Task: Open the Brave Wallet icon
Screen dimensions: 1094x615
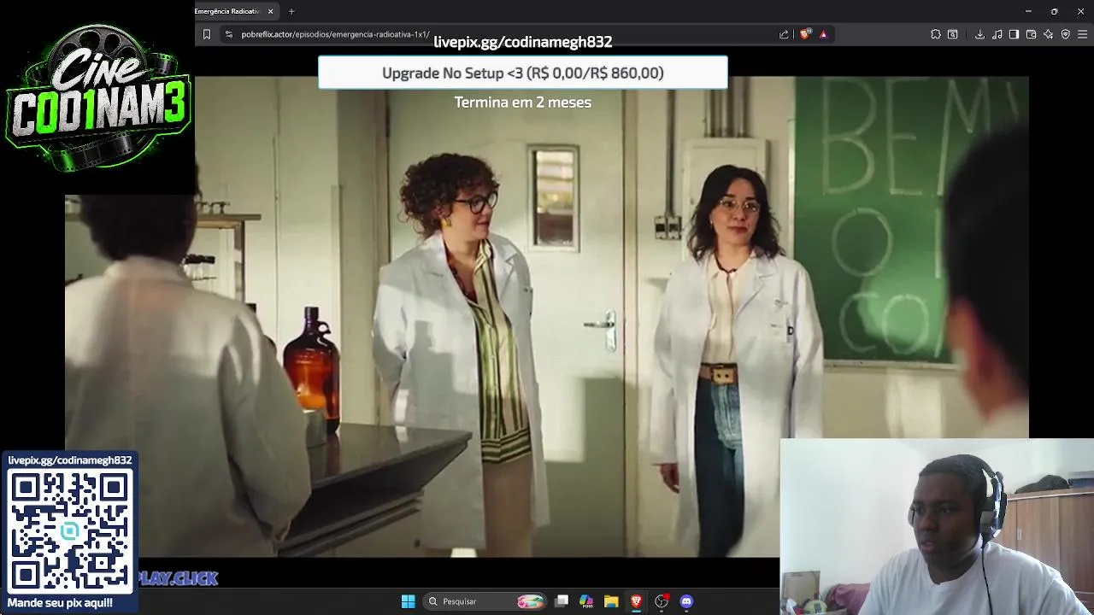Action: coord(1031,34)
